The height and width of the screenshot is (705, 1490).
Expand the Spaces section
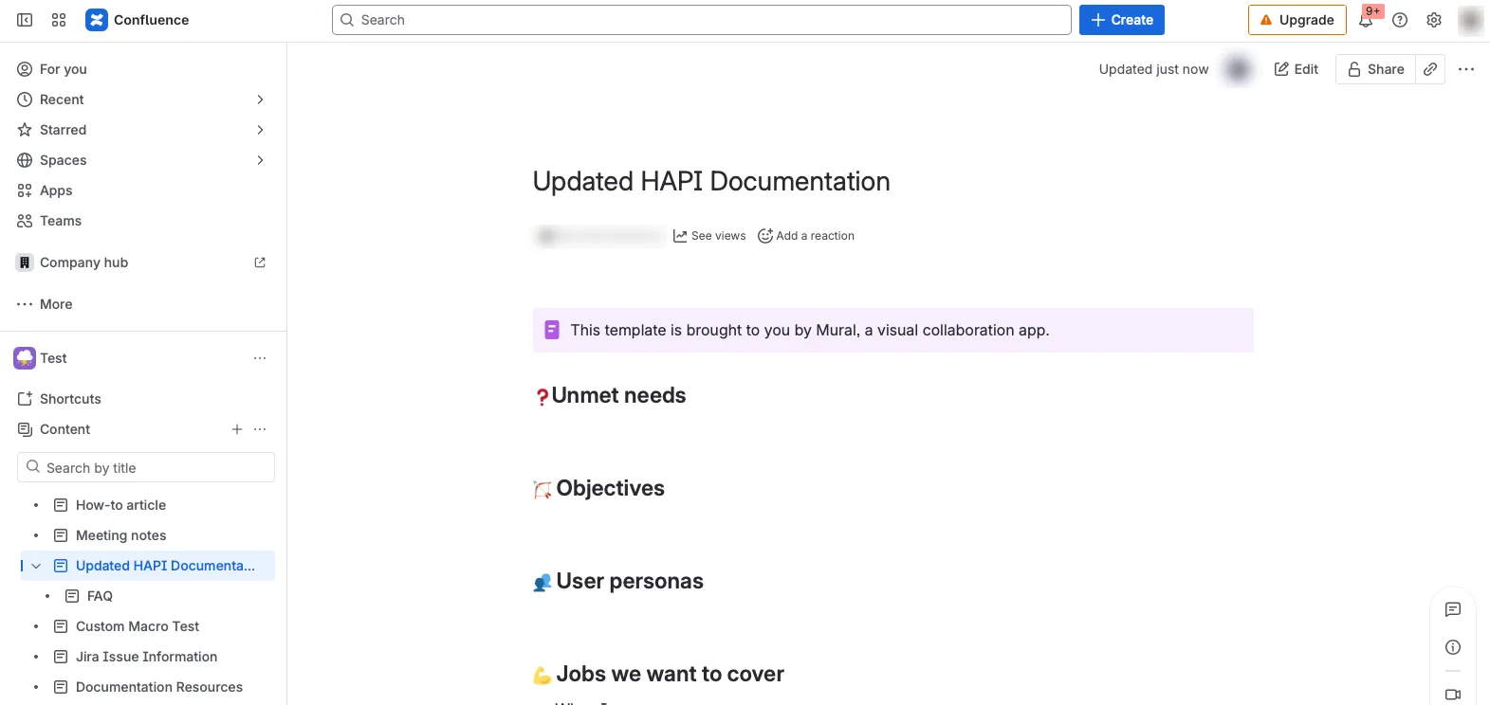pyautogui.click(x=260, y=160)
